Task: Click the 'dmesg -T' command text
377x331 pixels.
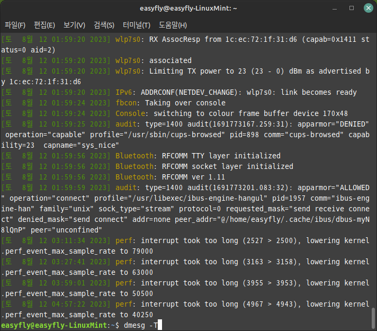Action: point(141,325)
